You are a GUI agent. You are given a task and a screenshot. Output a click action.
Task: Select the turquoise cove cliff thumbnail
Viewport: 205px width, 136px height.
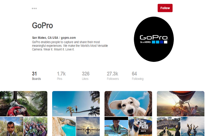(64, 126)
